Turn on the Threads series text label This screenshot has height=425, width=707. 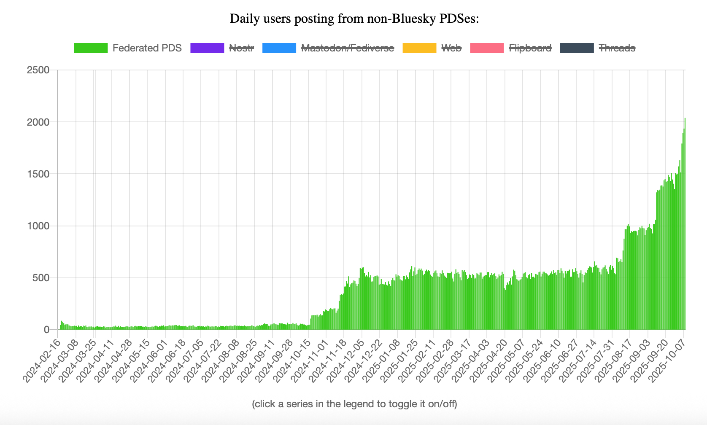(617, 48)
